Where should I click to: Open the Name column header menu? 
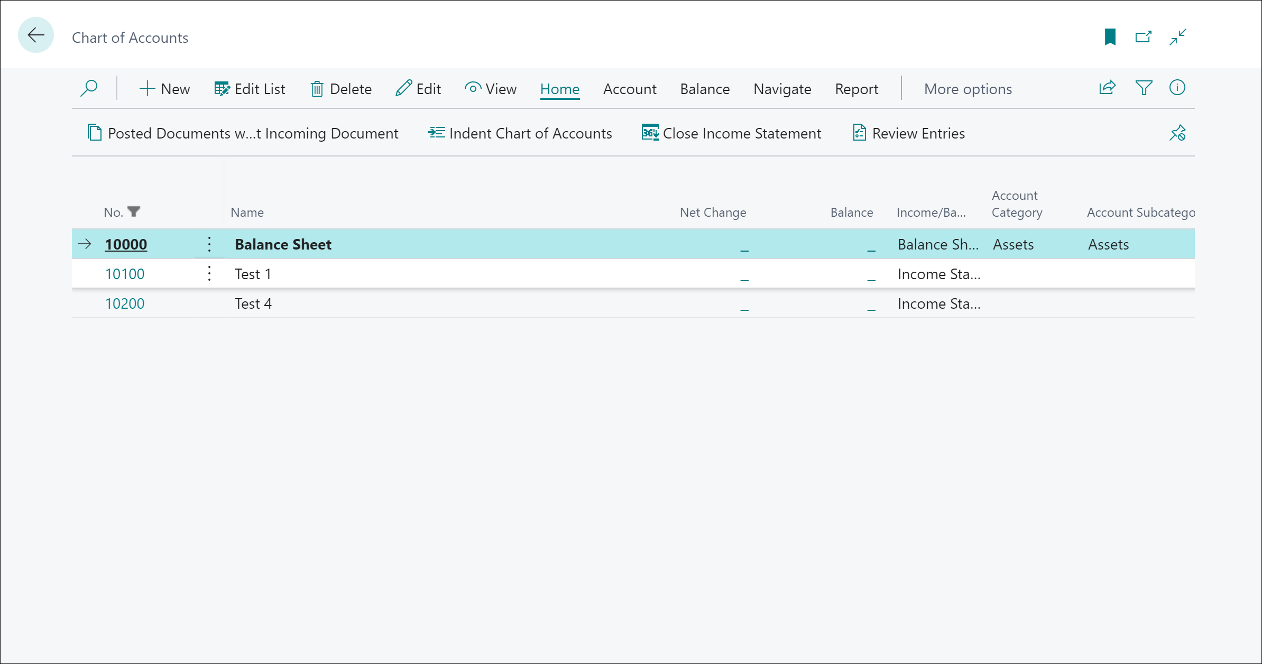click(x=247, y=212)
